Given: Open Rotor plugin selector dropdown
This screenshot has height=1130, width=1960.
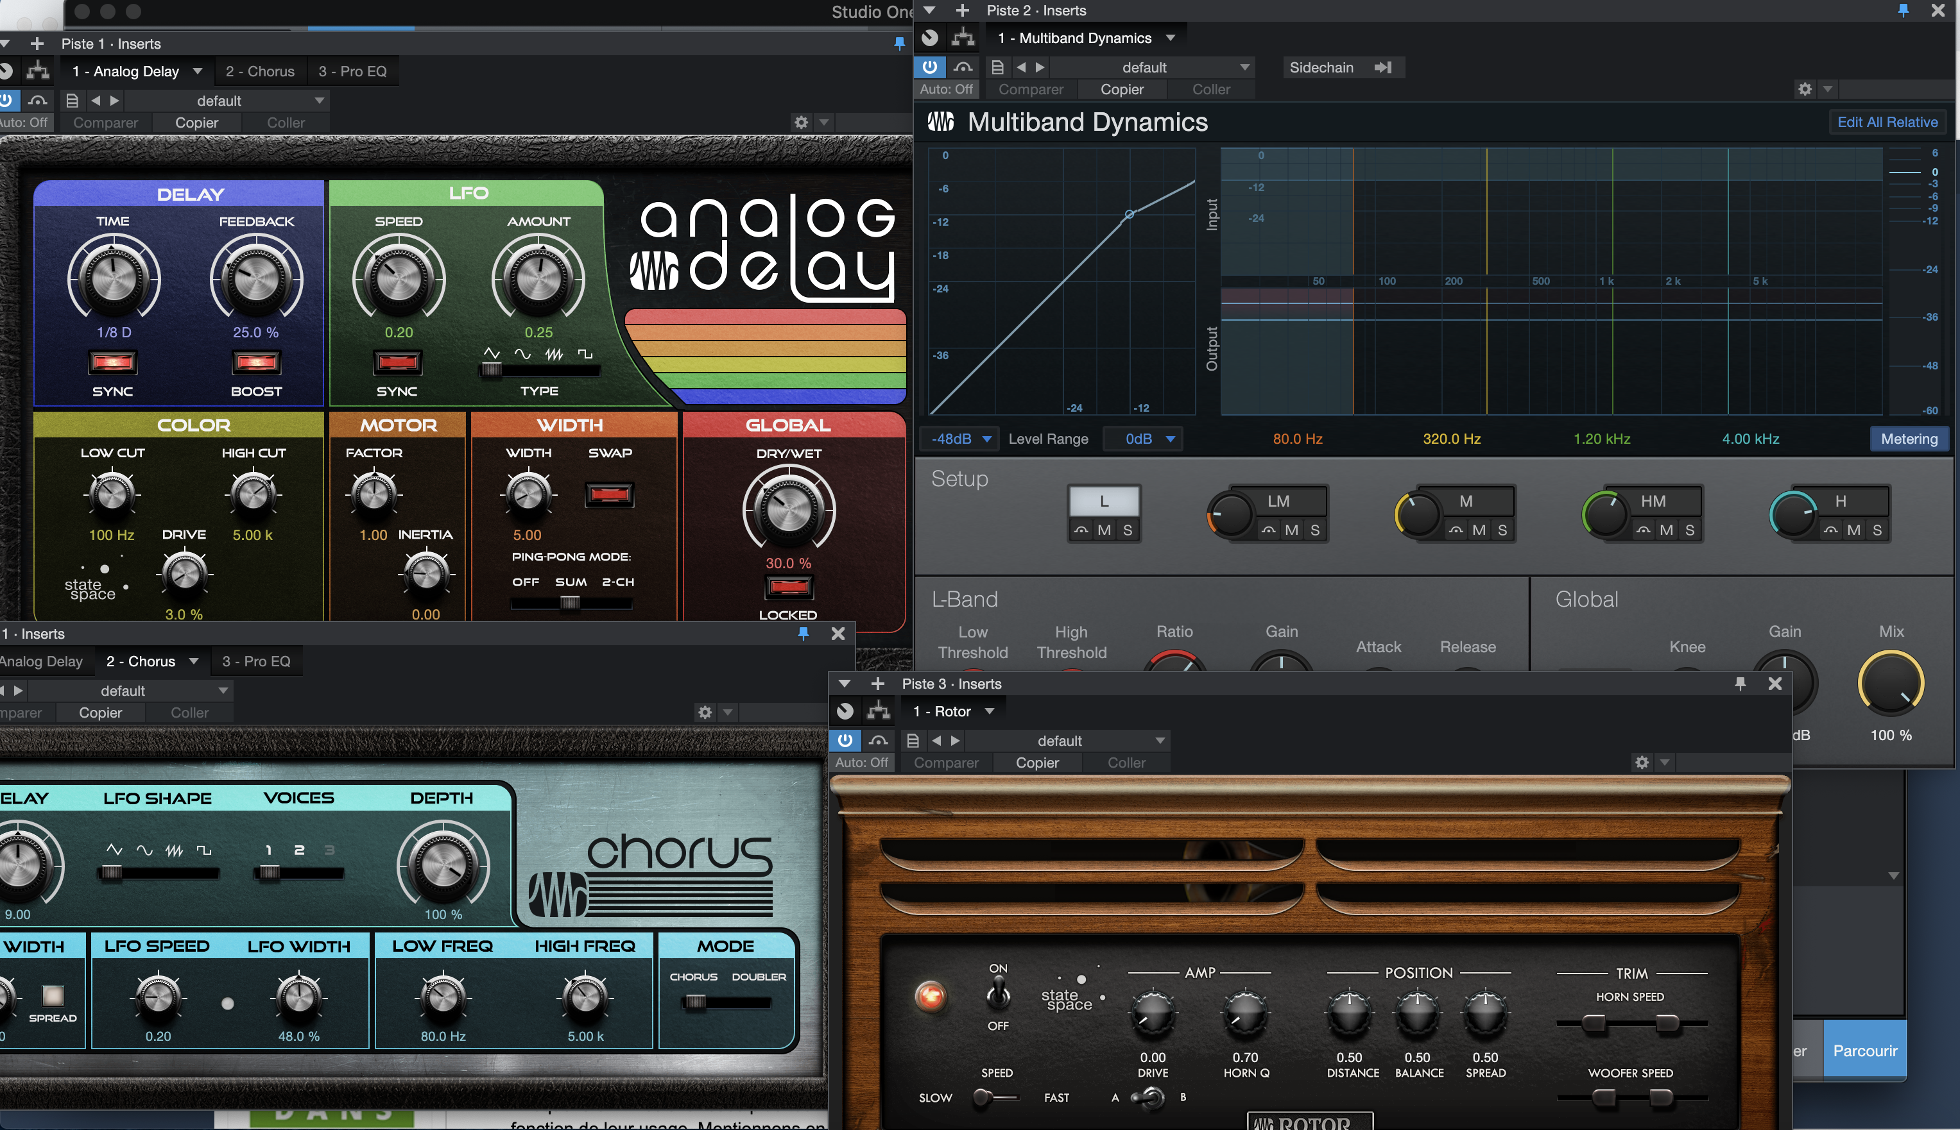Looking at the screenshot, I should [990, 711].
